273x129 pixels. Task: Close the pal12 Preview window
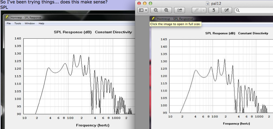[139, 3]
